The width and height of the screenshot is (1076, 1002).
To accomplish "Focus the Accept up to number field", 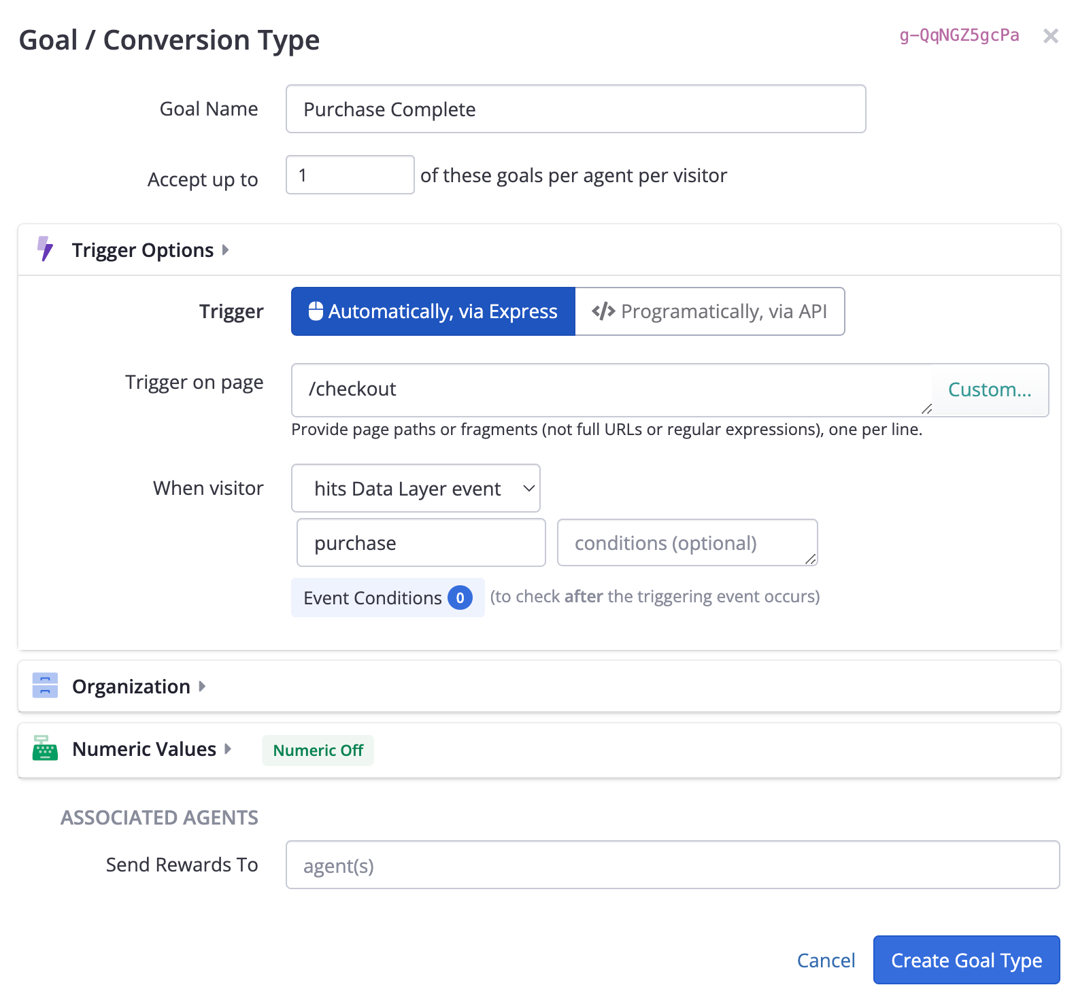I will pos(350,175).
